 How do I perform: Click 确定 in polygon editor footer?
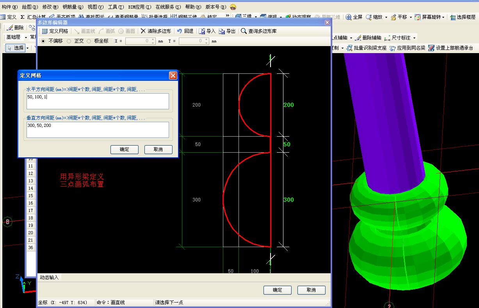pos(277,290)
